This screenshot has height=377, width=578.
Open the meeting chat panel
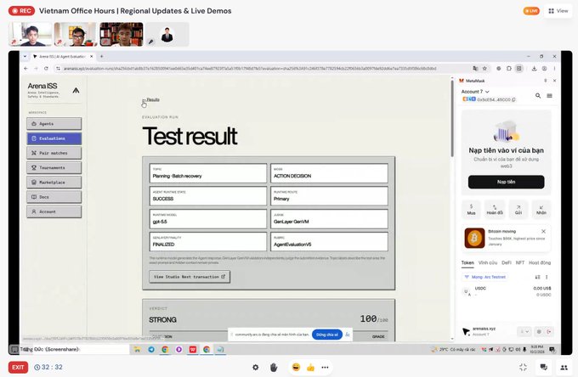tap(543, 367)
